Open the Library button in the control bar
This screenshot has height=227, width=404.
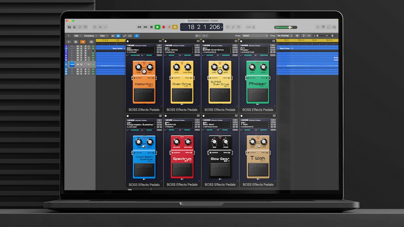(69, 27)
